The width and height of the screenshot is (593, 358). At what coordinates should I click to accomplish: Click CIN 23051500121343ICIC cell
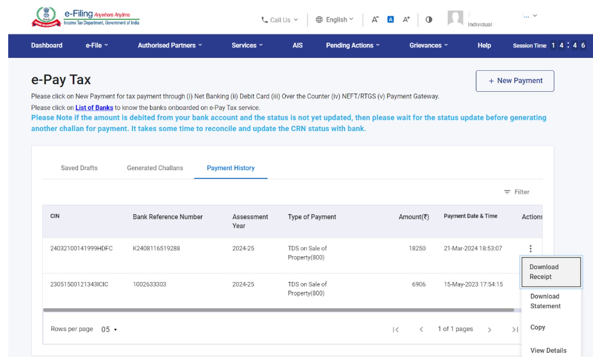(x=79, y=284)
